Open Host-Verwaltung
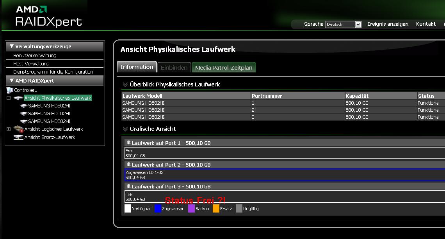This screenshot has height=239, width=445. 31,63
